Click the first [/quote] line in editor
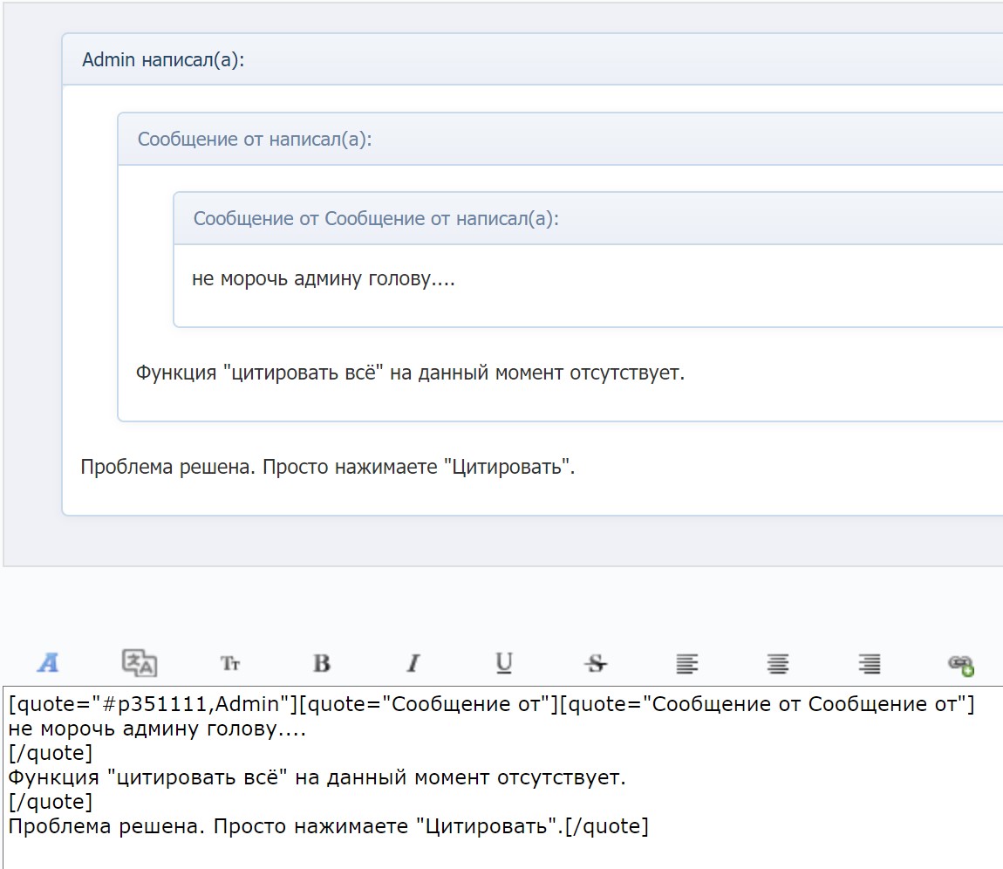This screenshot has width=1003, height=869. [x=51, y=753]
